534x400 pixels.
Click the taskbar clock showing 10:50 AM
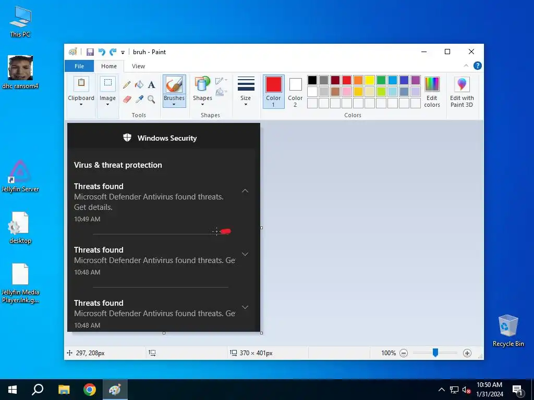click(x=489, y=390)
